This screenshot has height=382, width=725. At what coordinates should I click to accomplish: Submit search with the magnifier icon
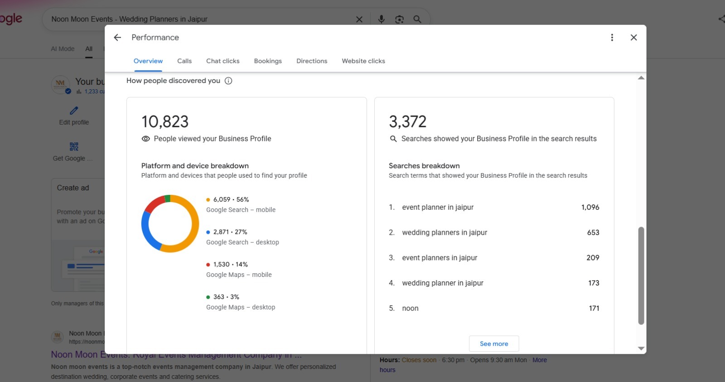(x=417, y=19)
